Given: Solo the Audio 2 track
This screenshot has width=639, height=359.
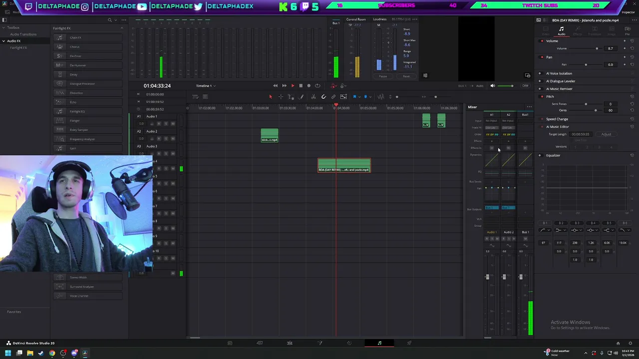Looking at the screenshot, I should coord(166,139).
